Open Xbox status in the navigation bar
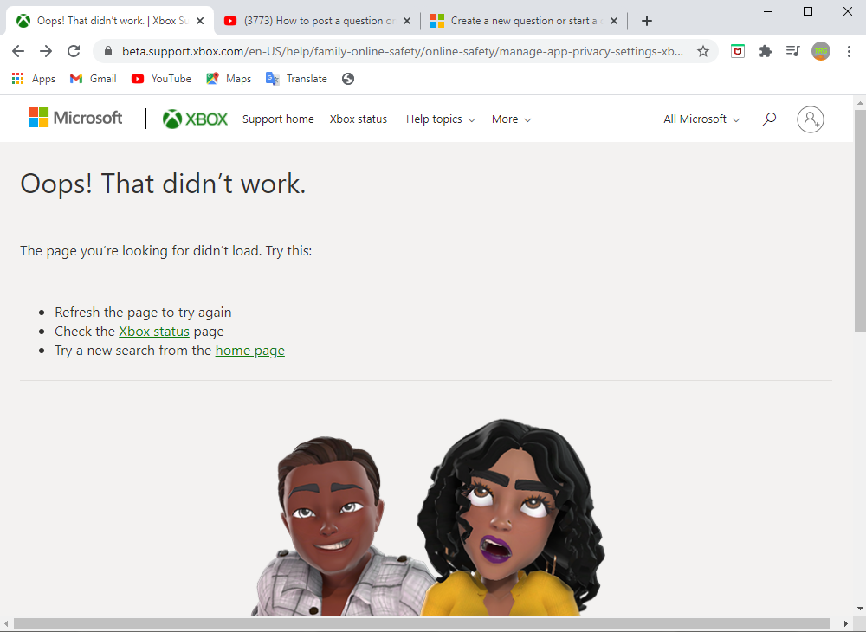 359,119
